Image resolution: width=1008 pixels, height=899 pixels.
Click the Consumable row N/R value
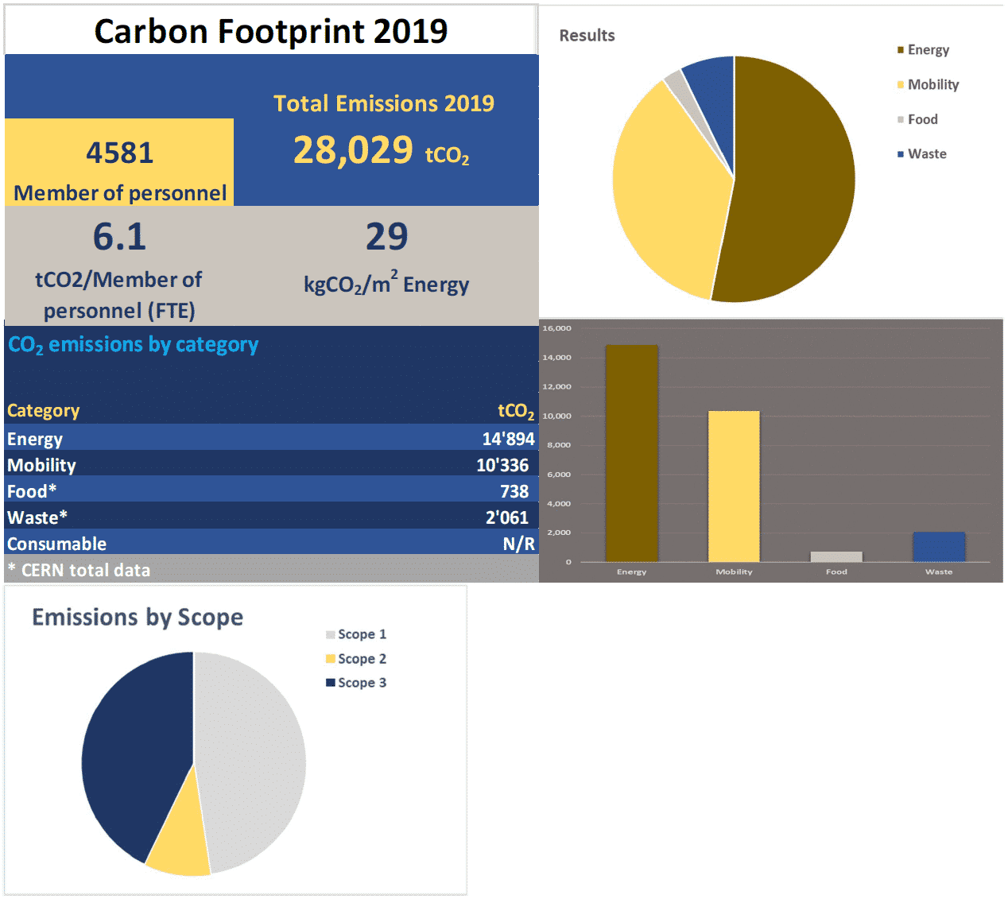click(518, 544)
